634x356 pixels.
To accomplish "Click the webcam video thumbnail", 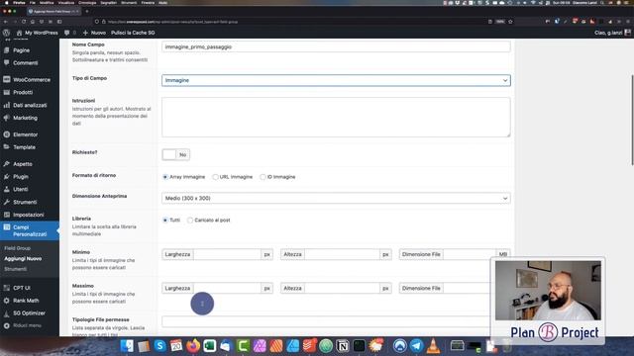I will 548,290.
